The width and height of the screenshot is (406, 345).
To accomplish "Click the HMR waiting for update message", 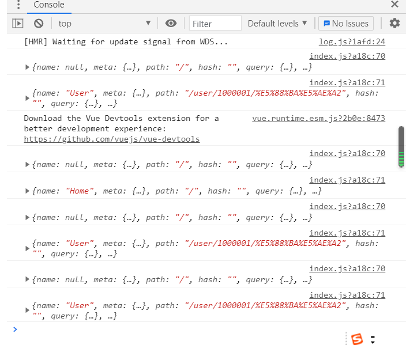I will 126,41.
